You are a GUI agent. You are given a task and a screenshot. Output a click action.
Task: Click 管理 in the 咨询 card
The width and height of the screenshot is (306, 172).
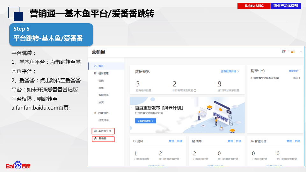pyautogui.click(x=171, y=141)
